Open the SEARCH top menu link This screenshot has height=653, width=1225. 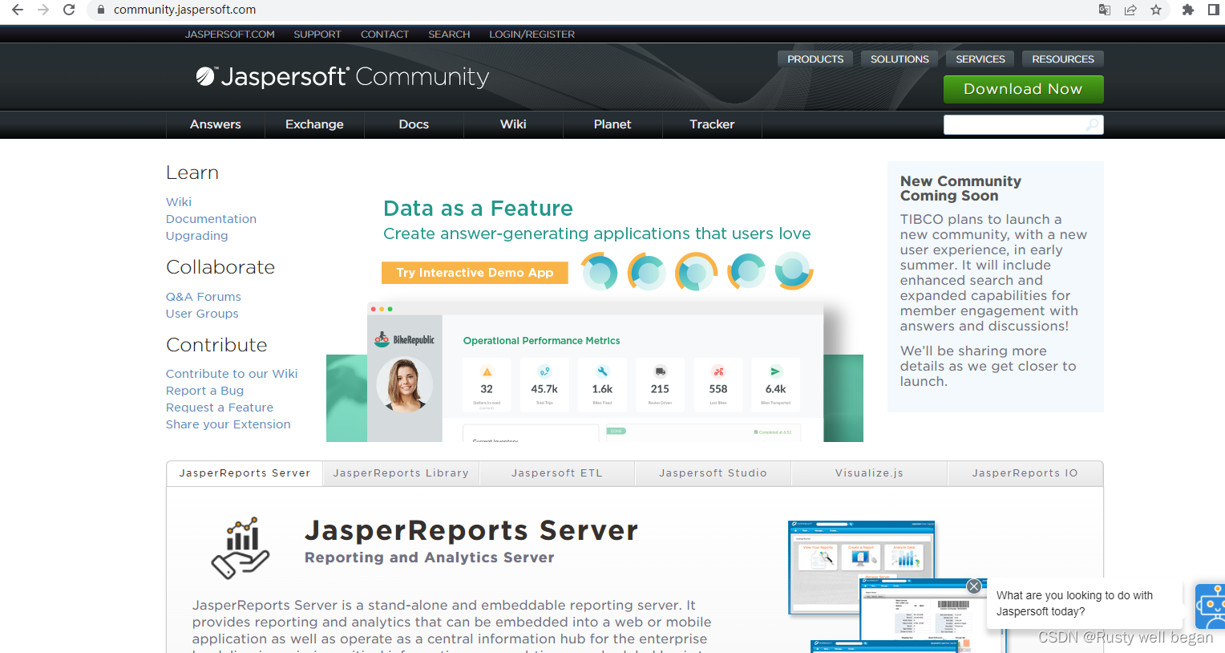click(x=449, y=34)
